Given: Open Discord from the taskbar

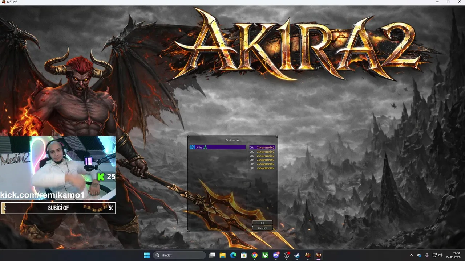Looking at the screenshot, I should pos(276,255).
